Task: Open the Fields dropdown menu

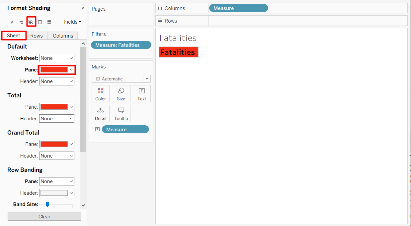Action: coord(72,22)
